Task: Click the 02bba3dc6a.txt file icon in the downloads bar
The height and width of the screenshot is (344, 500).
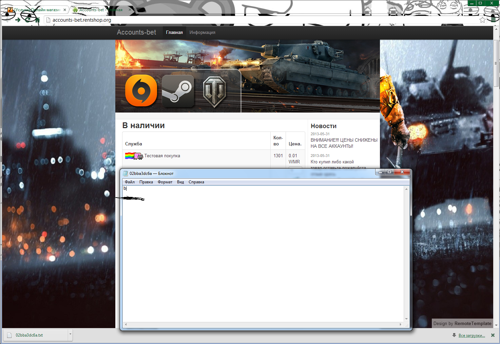Action: tap(9, 335)
